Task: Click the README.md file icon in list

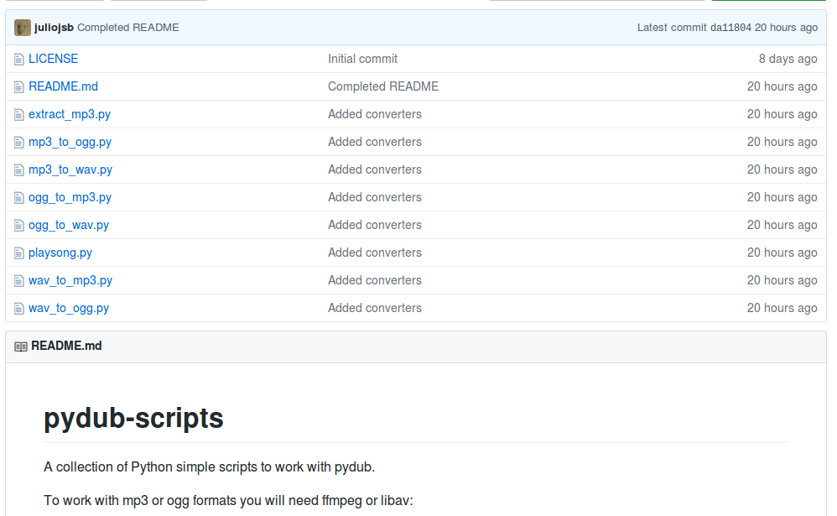Action: point(18,87)
